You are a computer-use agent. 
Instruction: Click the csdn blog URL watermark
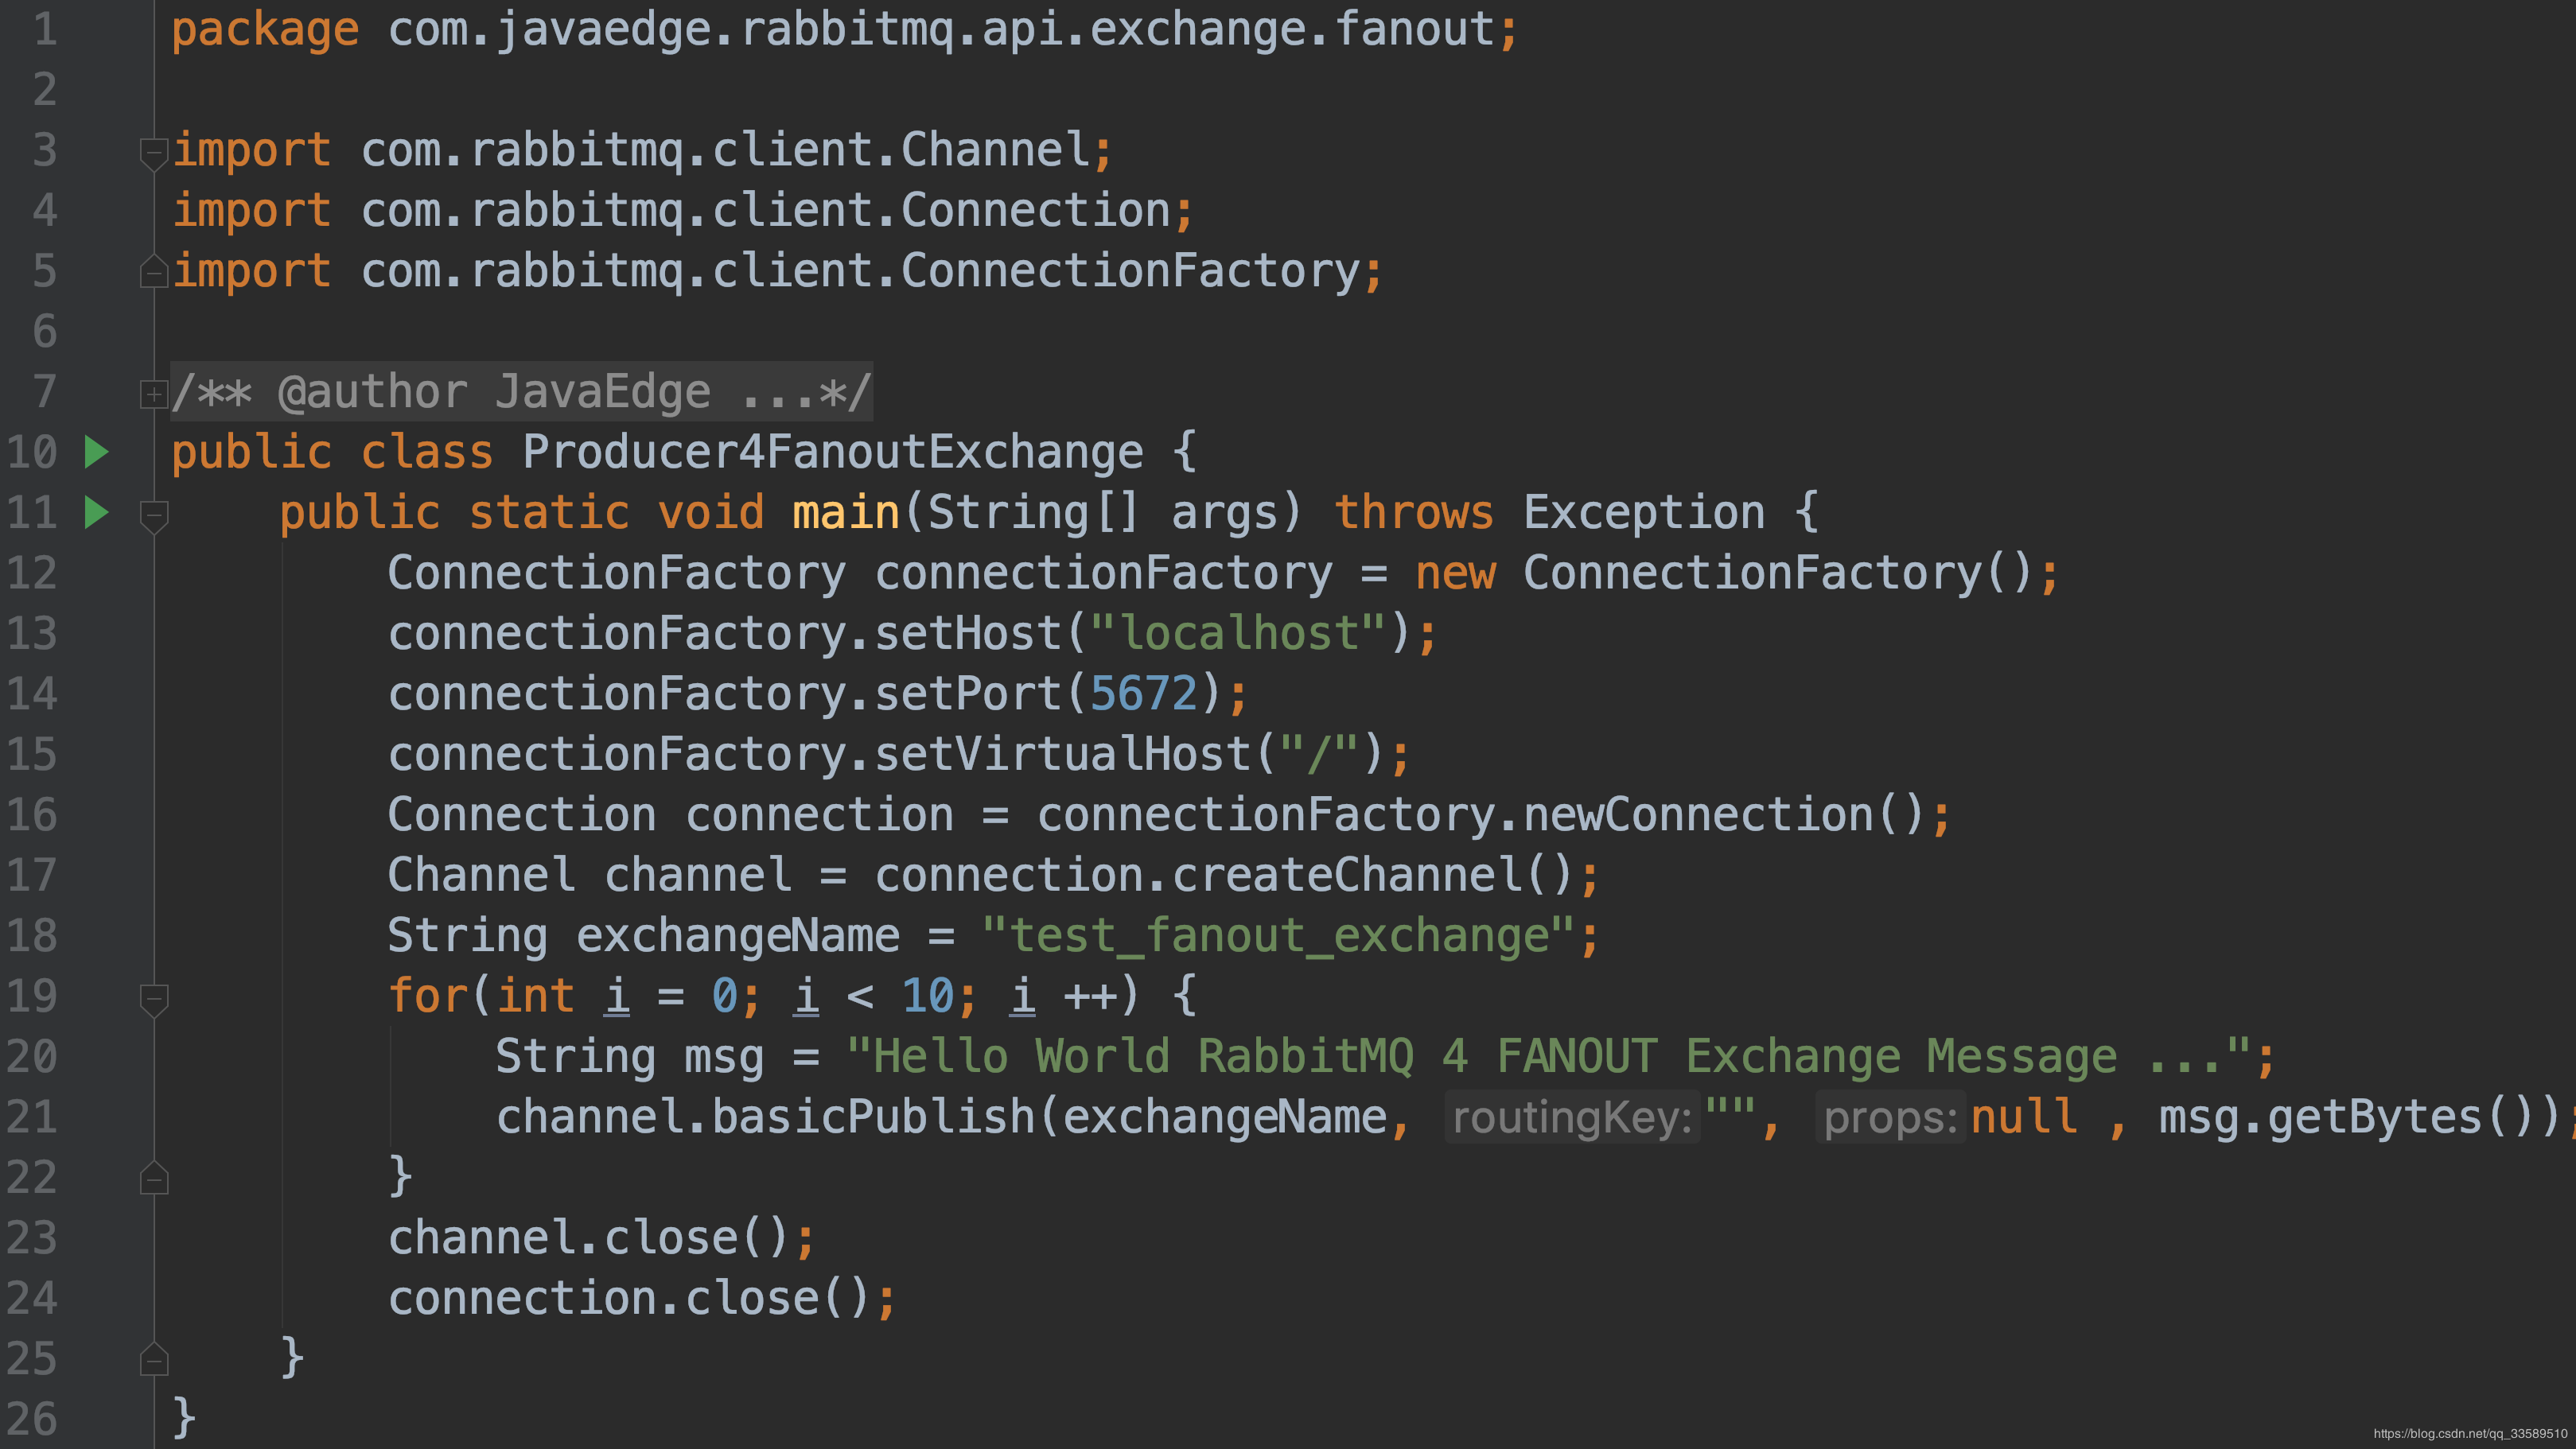2469,1433
